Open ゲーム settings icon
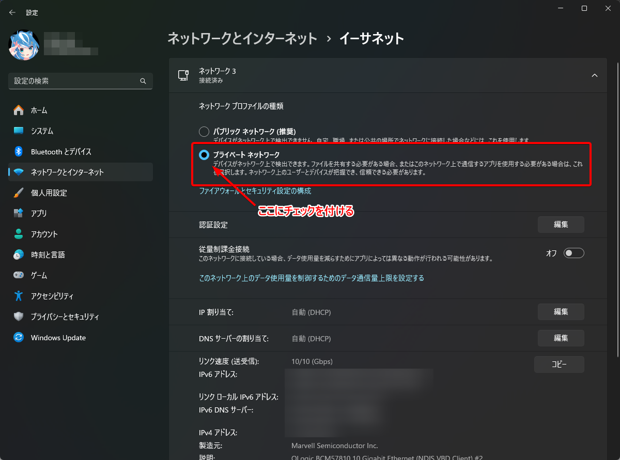Image resolution: width=620 pixels, height=460 pixels. click(20, 275)
